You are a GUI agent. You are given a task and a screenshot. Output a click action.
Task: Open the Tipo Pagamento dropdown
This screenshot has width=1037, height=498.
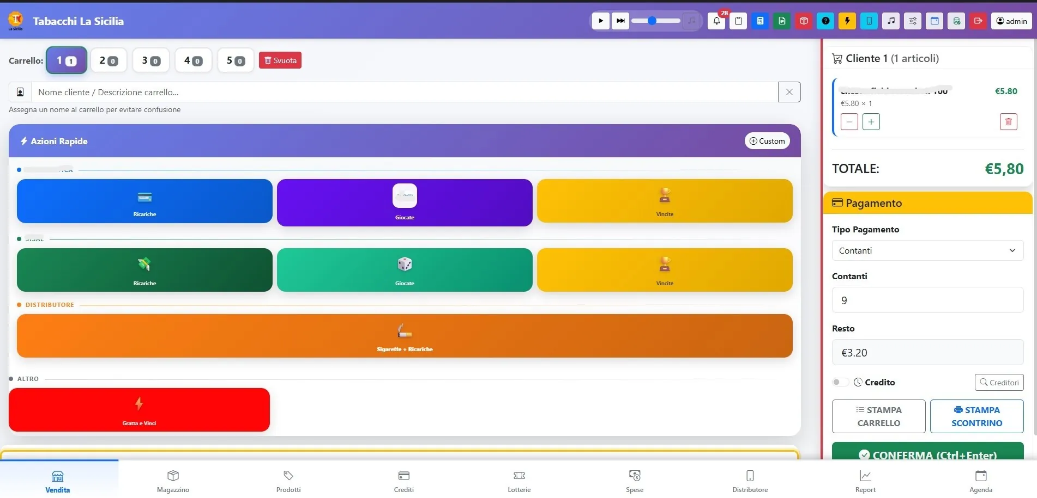(x=927, y=250)
